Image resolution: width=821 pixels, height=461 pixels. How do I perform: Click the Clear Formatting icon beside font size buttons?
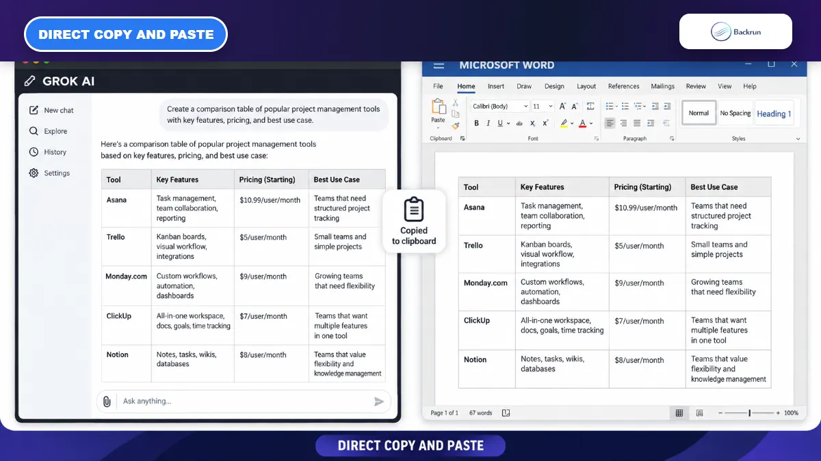[x=590, y=106]
